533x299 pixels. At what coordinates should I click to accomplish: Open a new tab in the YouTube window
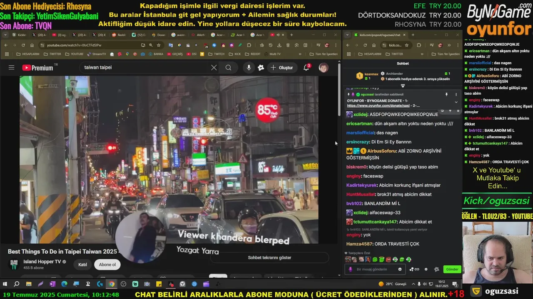(291, 35)
